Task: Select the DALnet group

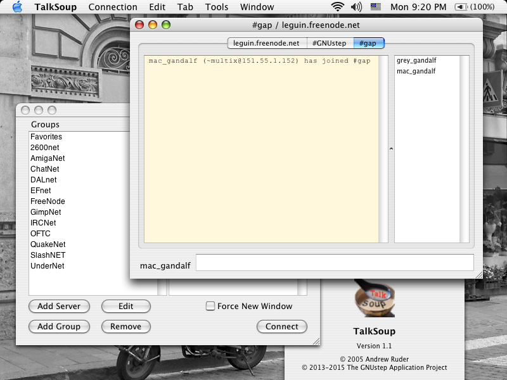Action: coord(79,180)
